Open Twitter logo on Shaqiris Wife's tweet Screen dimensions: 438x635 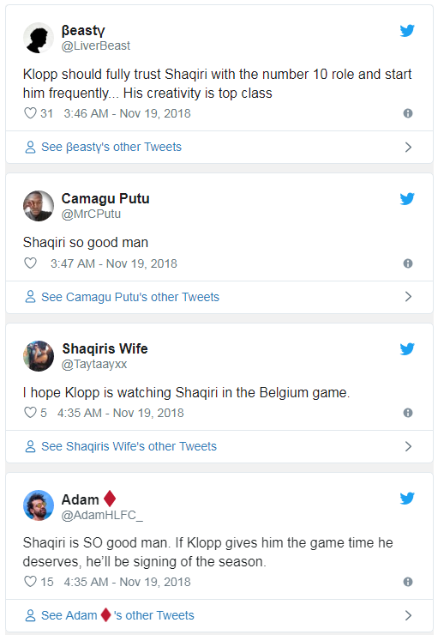click(x=407, y=348)
